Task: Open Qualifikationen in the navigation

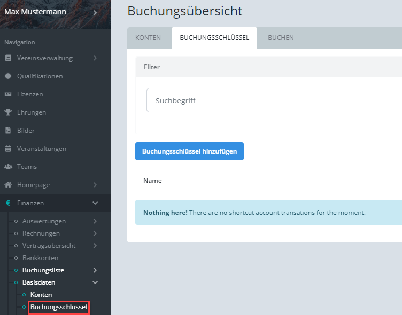Action: click(40, 76)
